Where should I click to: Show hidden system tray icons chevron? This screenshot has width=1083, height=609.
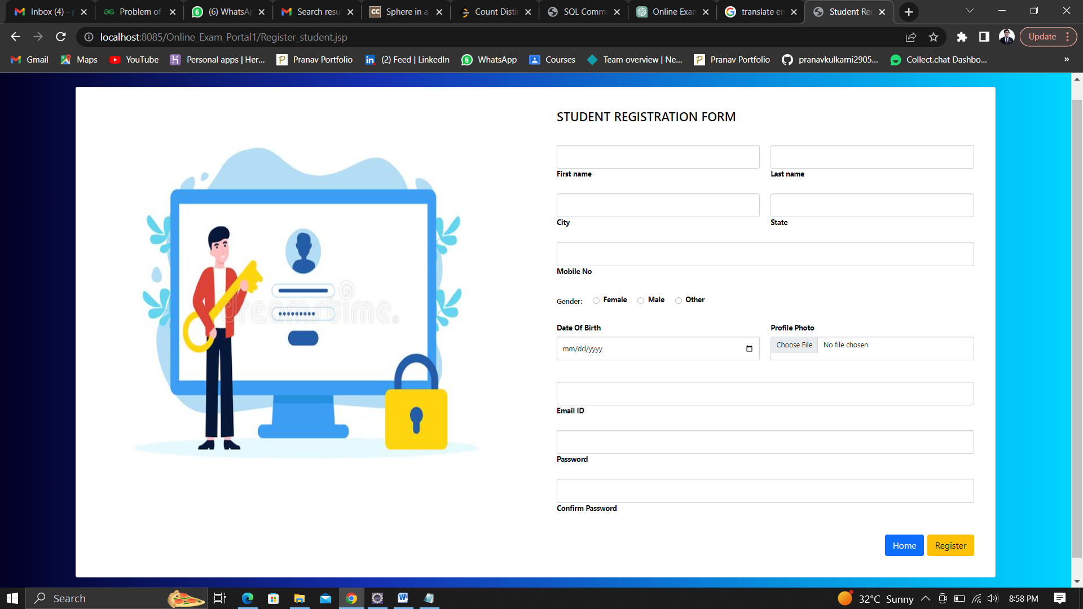(x=926, y=598)
